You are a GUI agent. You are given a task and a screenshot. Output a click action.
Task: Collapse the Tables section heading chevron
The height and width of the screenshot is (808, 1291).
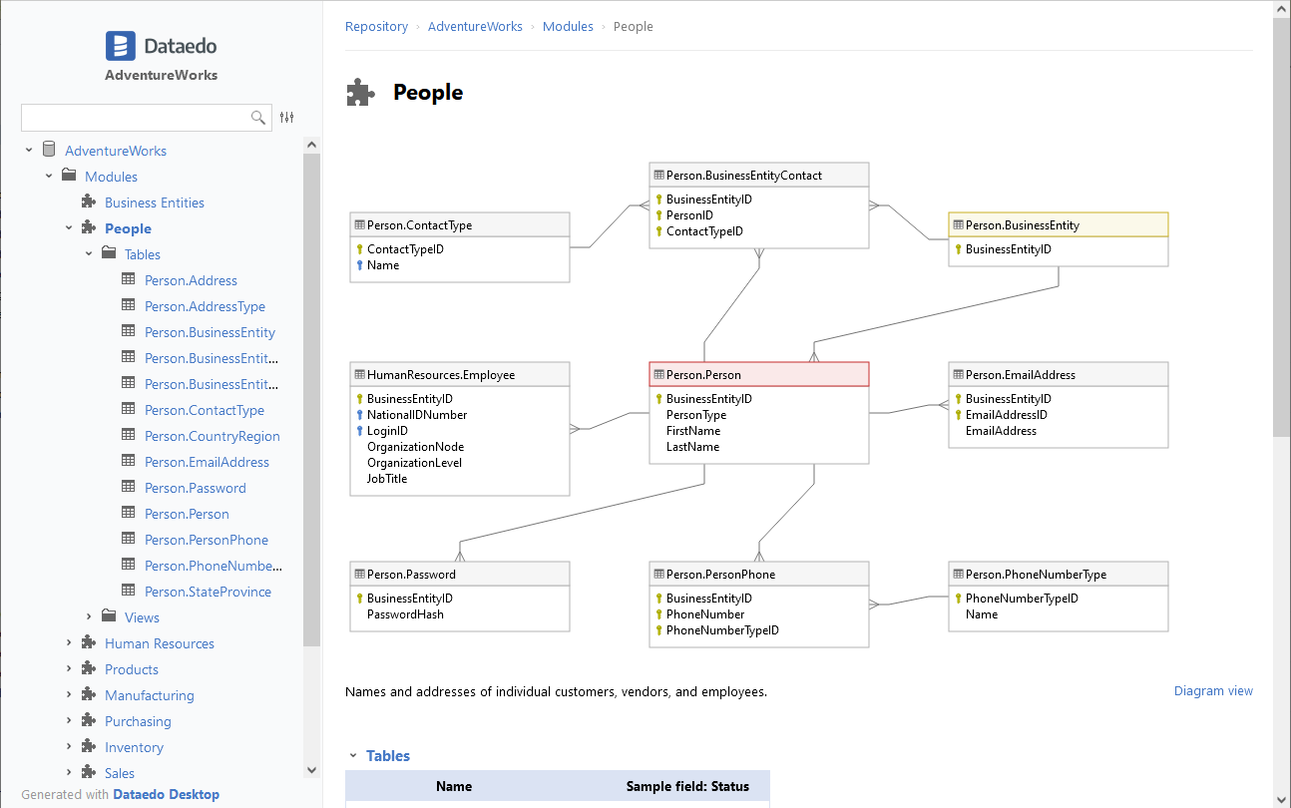pyautogui.click(x=352, y=756)
